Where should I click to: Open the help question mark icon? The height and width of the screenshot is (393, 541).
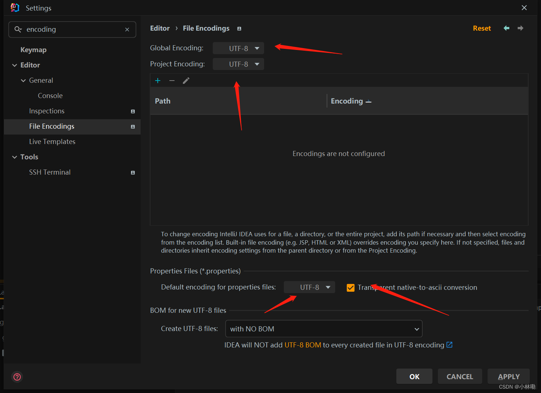click(x=17, y=377)
